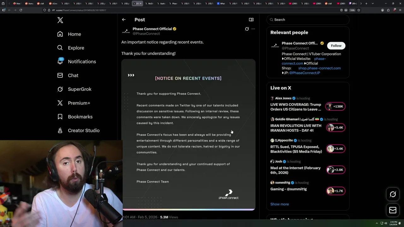Open the list all tabs dropdown
The width and height of the screenshot is (404, 227).
coord(373,3)
